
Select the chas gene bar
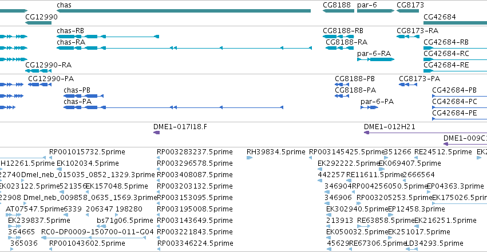click(184, 11)
